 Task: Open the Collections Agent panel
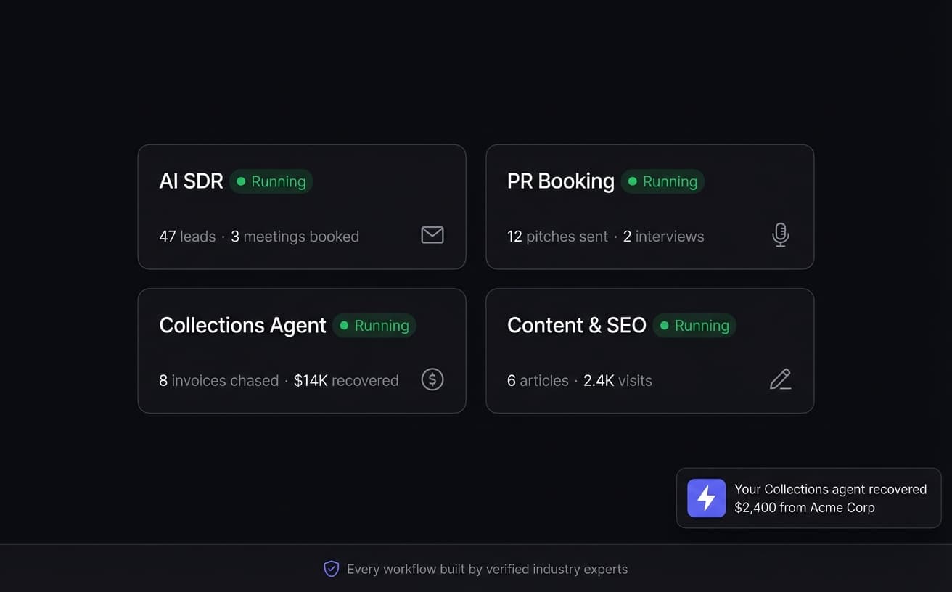click(x=302, y=350)
